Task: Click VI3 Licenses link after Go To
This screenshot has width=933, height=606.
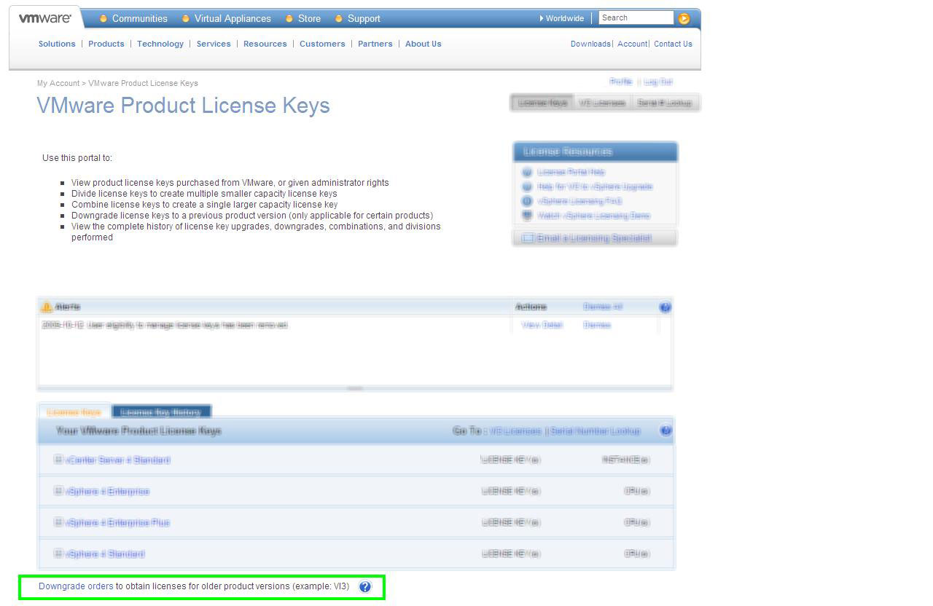Action: coord(516,431)
